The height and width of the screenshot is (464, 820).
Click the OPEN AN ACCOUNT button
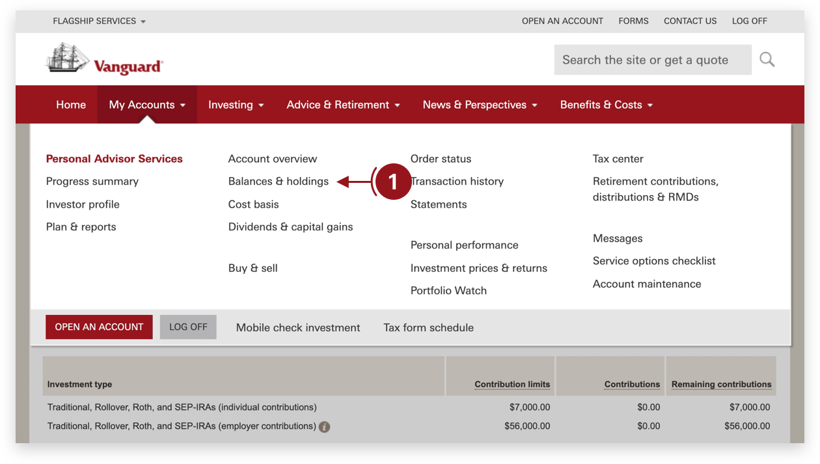pos(99,327)
